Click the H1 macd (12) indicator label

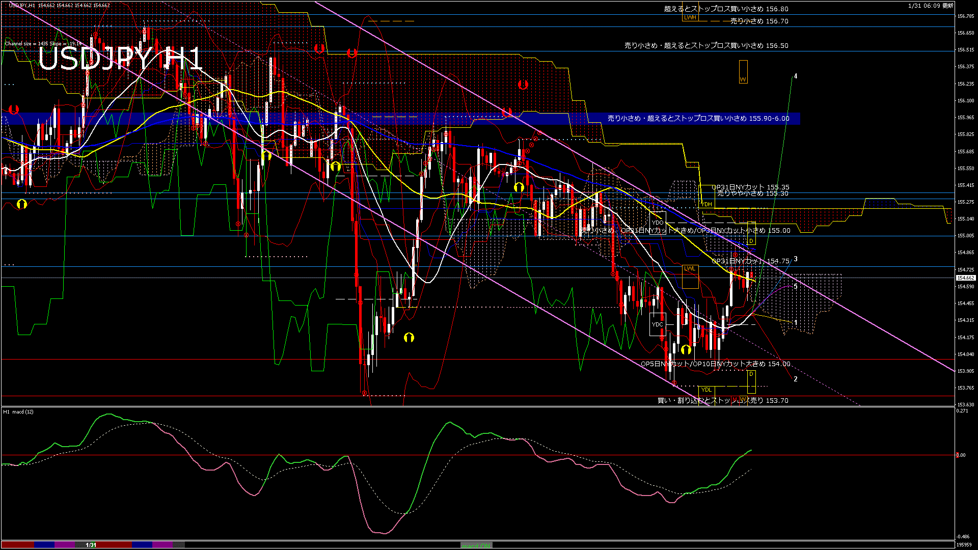coord(18,411)
